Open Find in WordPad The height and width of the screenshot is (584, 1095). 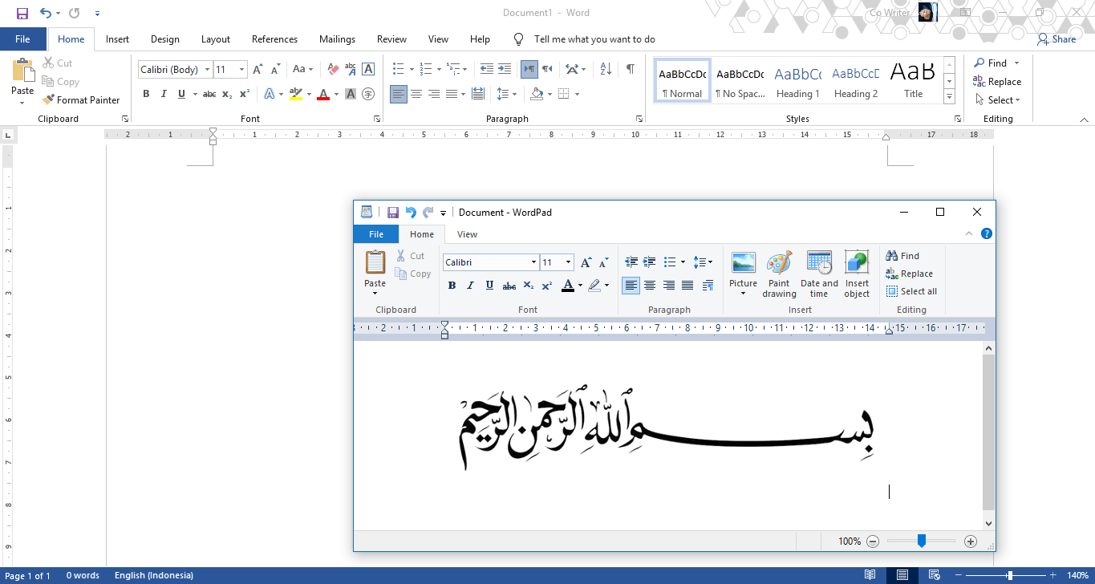pos(903,255)
